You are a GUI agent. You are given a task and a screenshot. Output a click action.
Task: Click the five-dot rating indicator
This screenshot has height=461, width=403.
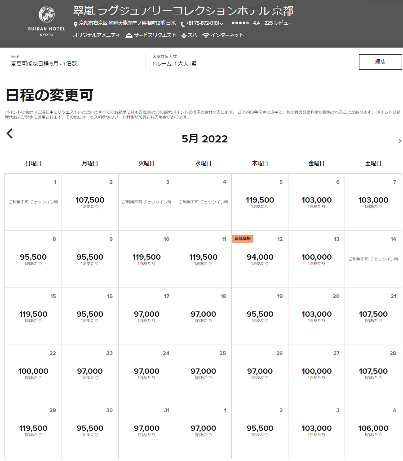(x=240, y=23)
